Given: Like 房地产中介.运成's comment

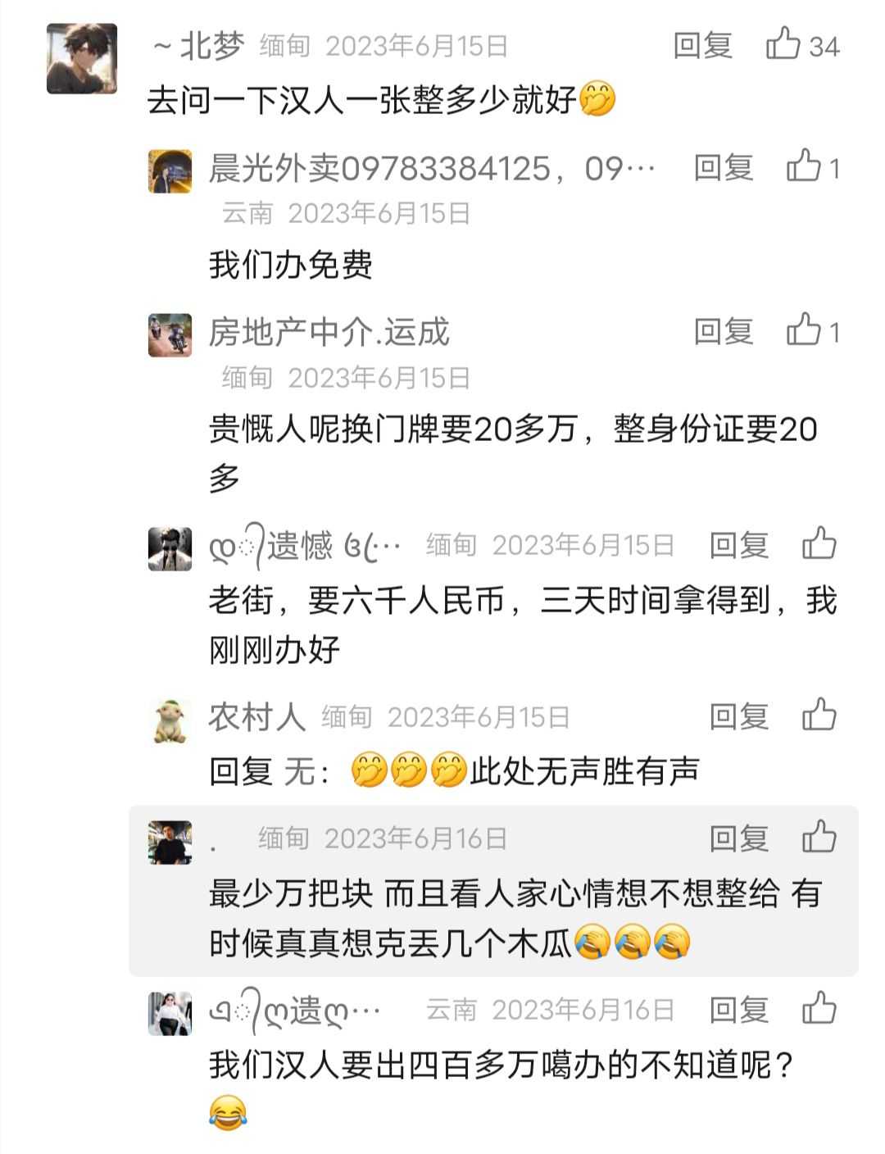Looking at the screenshot, I should [x=804, y=330].
